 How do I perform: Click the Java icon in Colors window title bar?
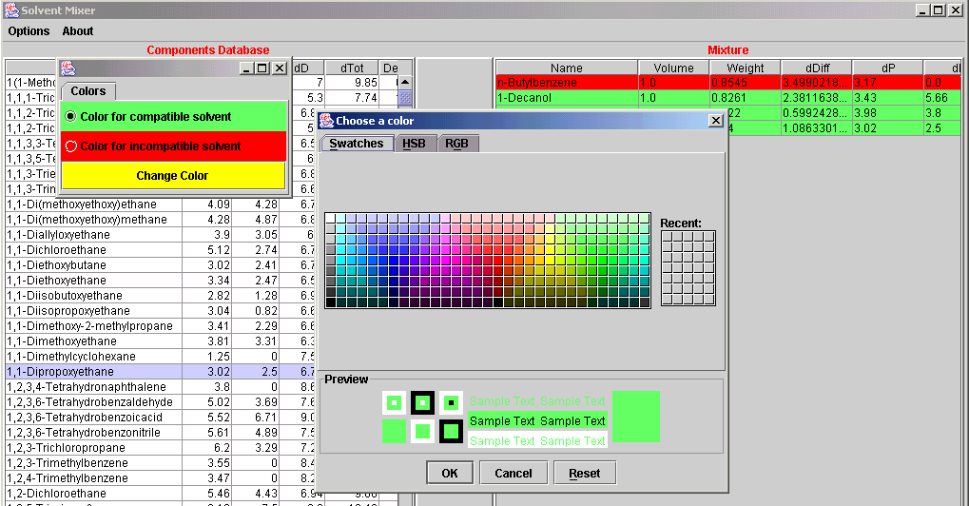[x=68, y=68]
